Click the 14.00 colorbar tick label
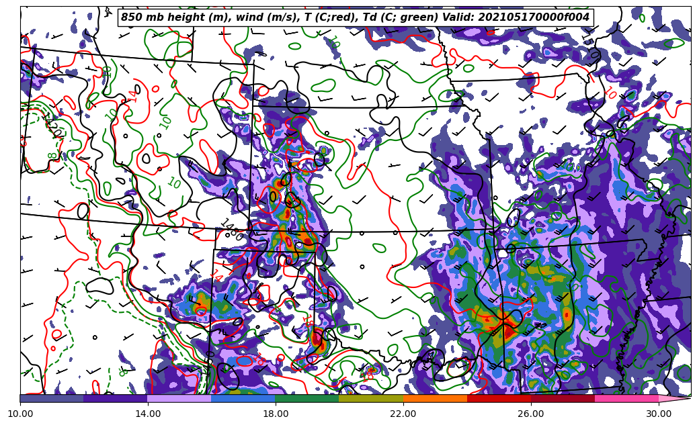Viewport: 697px width, 425px height. (x=148, y=414)
